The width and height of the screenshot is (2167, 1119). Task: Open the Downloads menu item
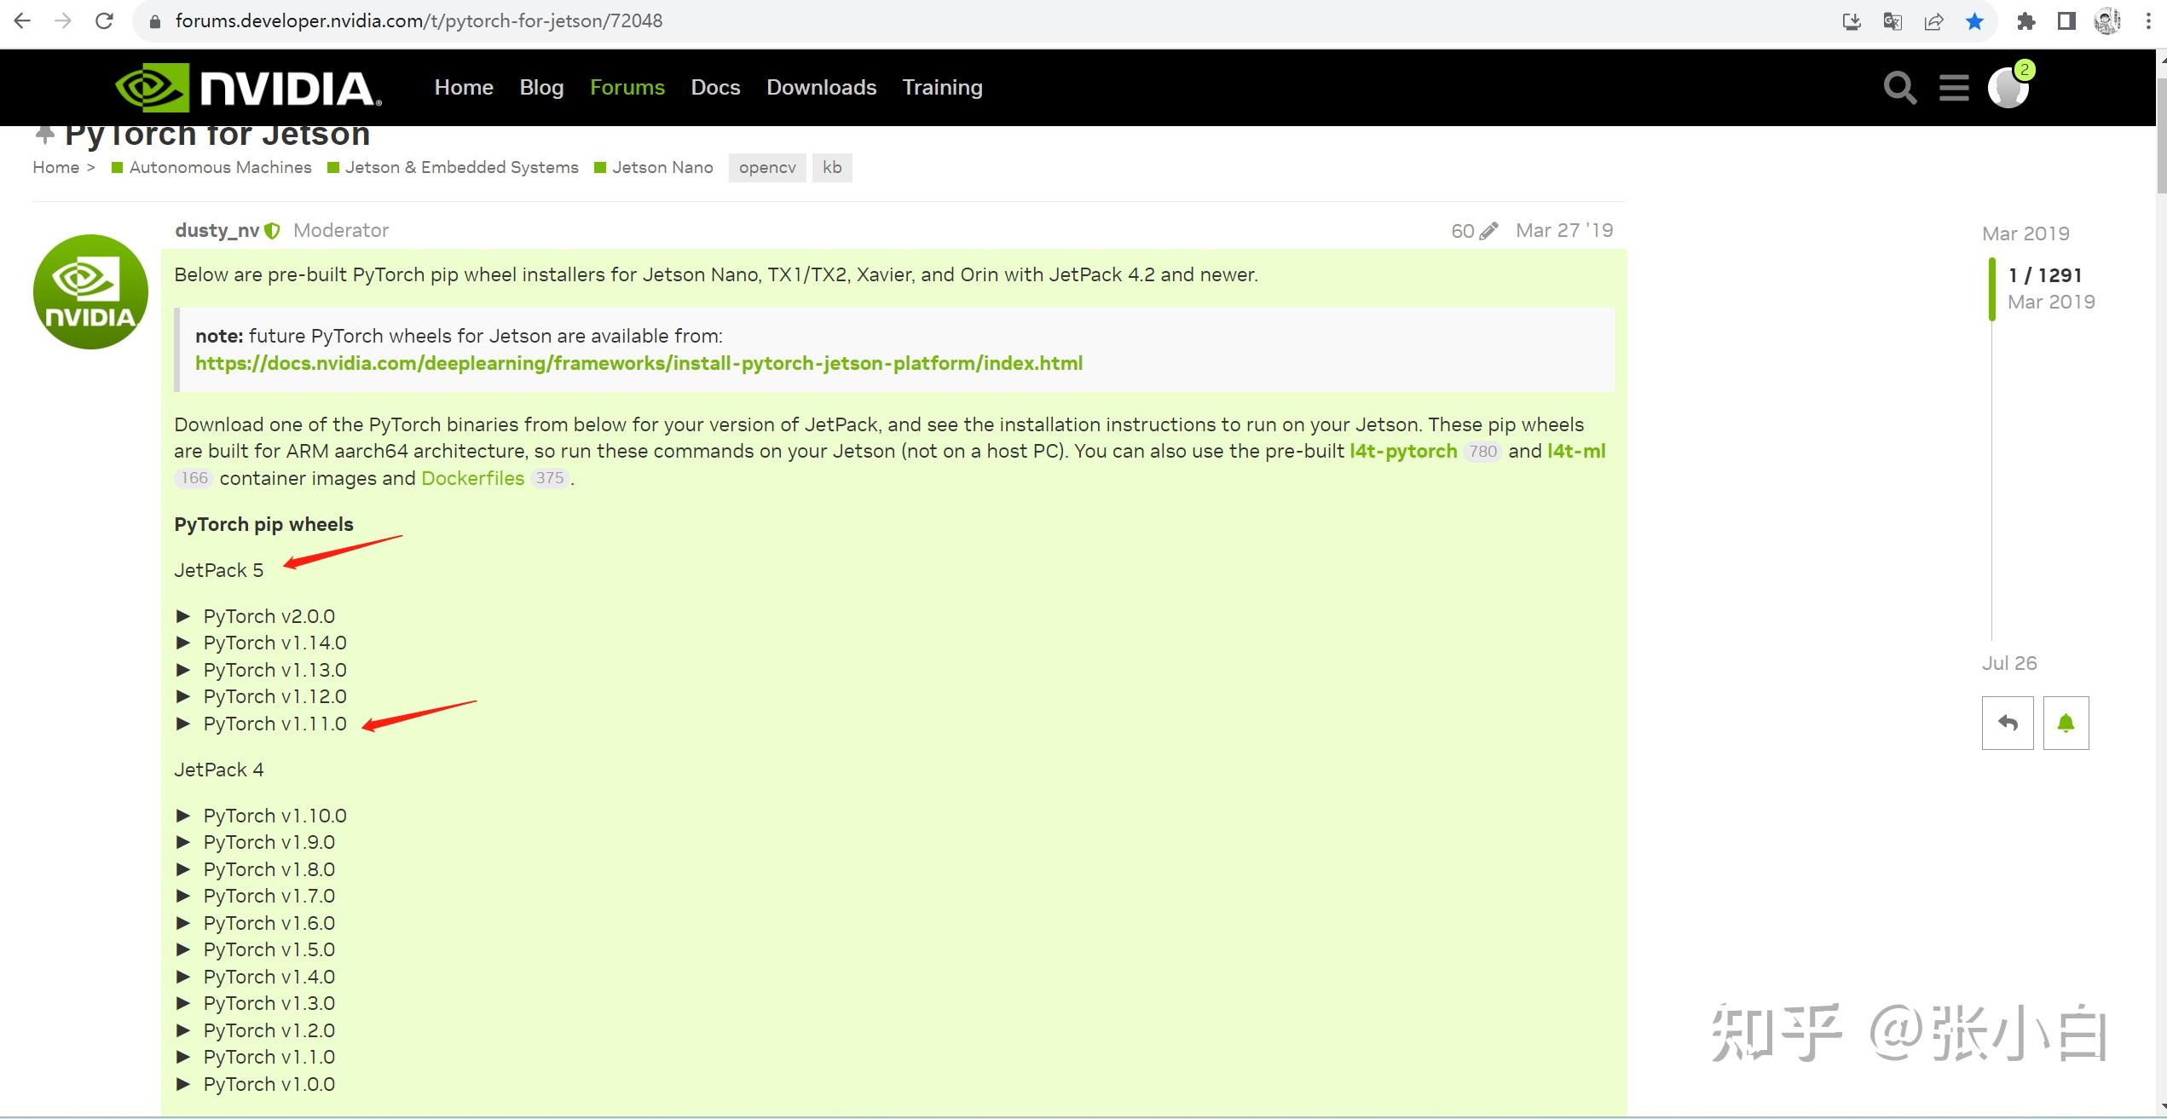[821, 88]
